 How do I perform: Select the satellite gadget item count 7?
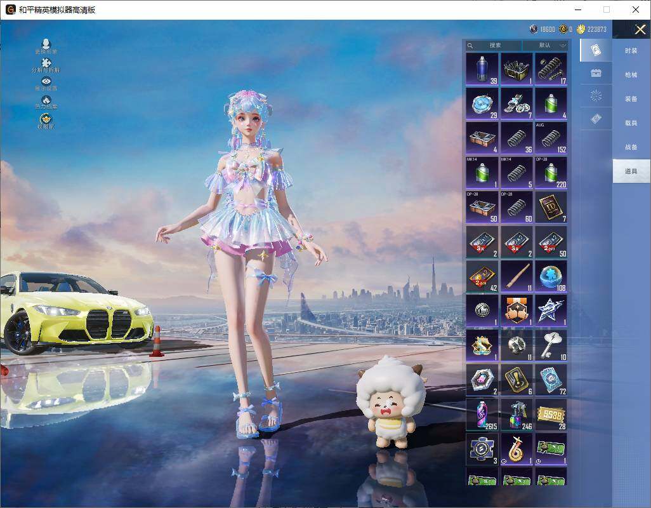pos(516,104)
